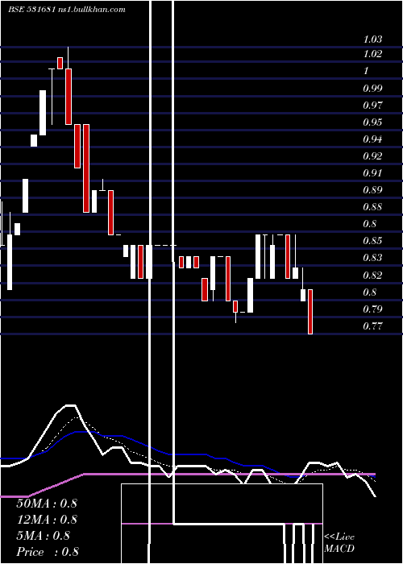
Task: Select the 1.02 price level label
Action: (372, 54)
